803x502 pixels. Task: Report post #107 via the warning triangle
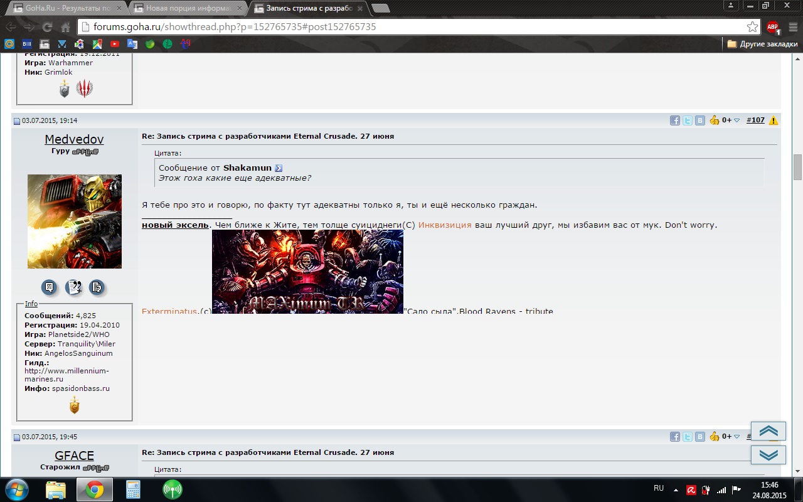point(774,120)
